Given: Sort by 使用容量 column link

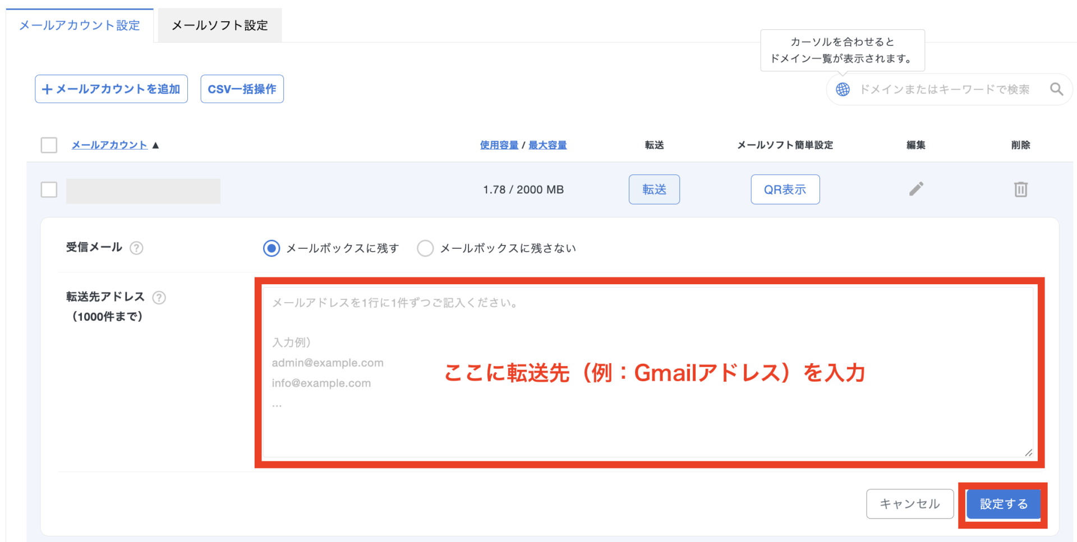Looking at the screenshot, I should (x=499, y=145).
